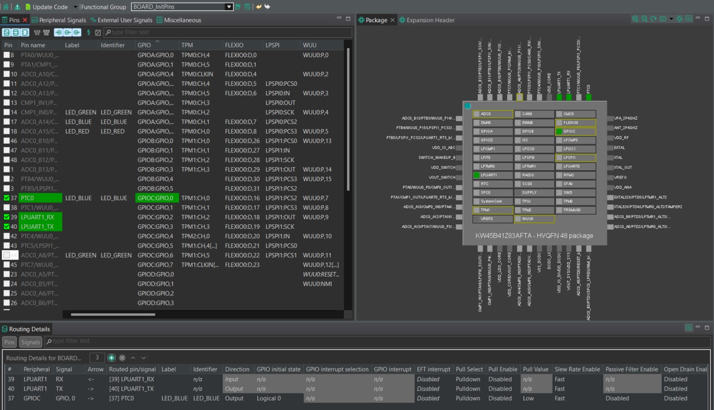This screenshot has width=714, height=410.
Task: Click the redo arrow in the top toolbar
Action: pos(266,7)
